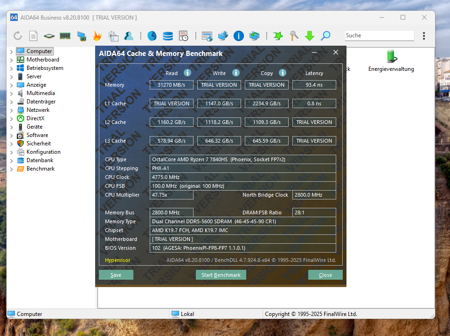The height and width of the screenshot is (336, 450).
Task: Expand the Anzeige tree node arrow
Action: pos(11,85)
